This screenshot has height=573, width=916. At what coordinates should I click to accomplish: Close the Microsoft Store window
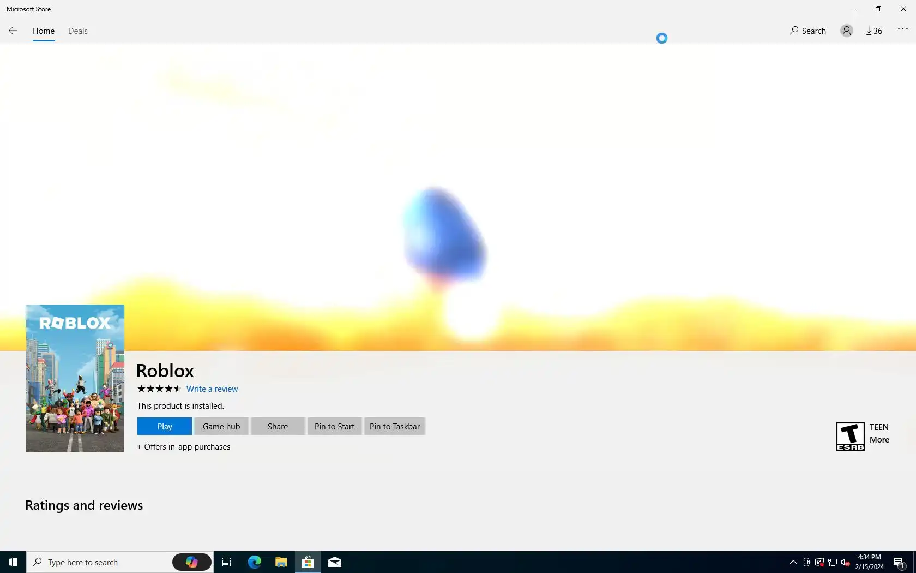[903, 9]
